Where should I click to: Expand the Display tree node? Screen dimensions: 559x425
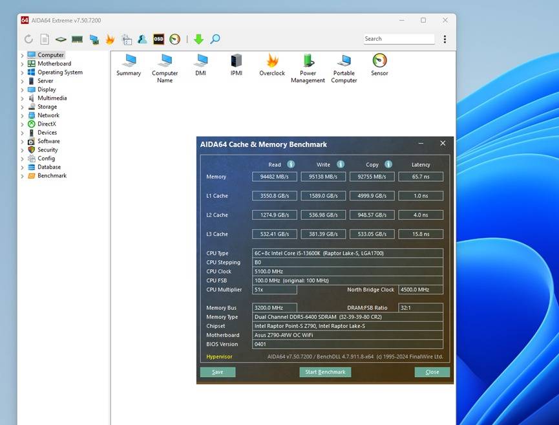pos(22,89)
